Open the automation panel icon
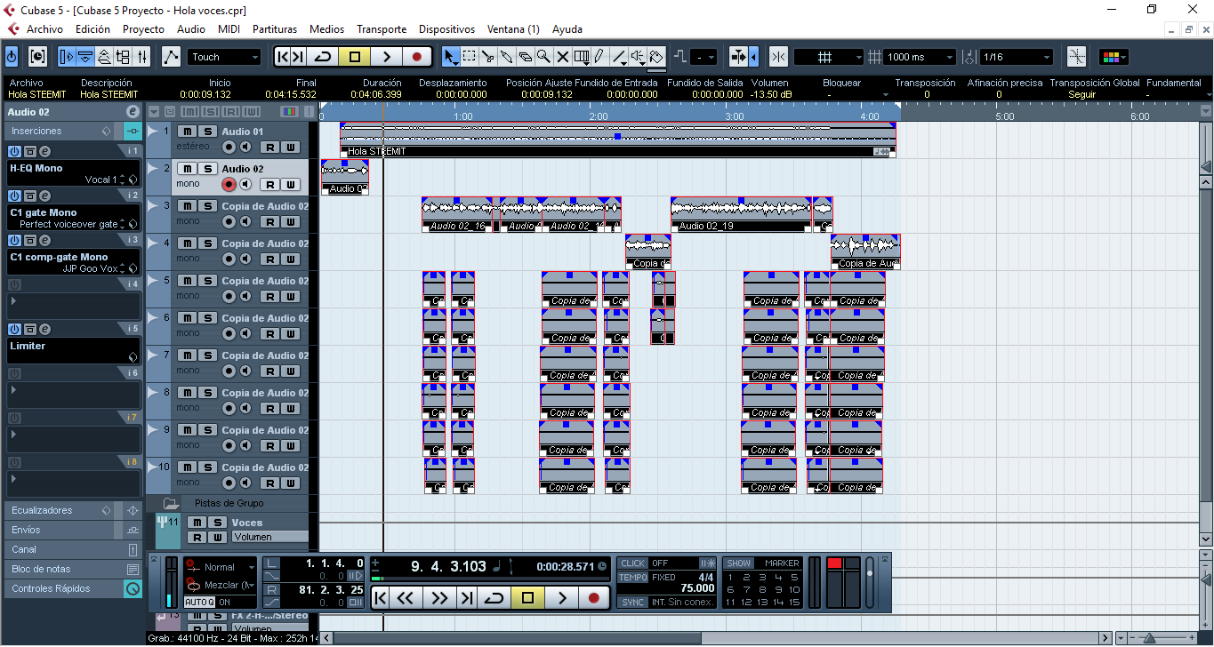 click(x=172, y=57)
